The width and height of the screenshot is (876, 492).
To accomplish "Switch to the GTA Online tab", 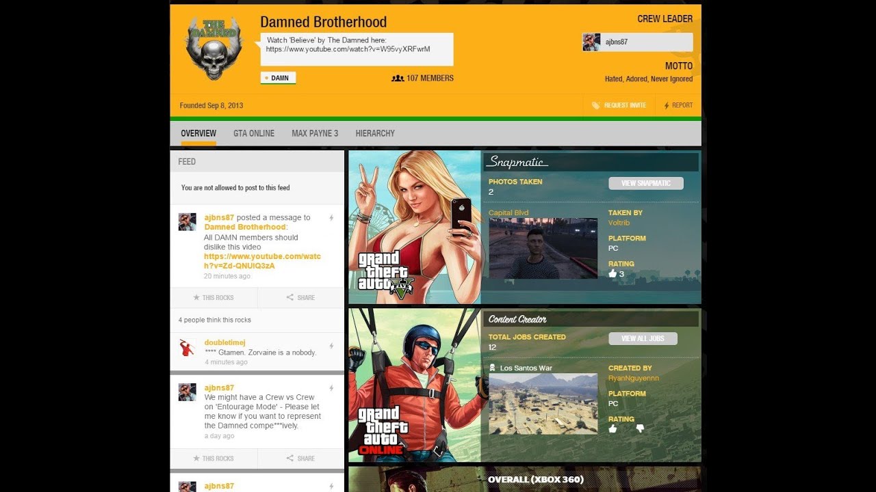I will click(x=254, y=133).
